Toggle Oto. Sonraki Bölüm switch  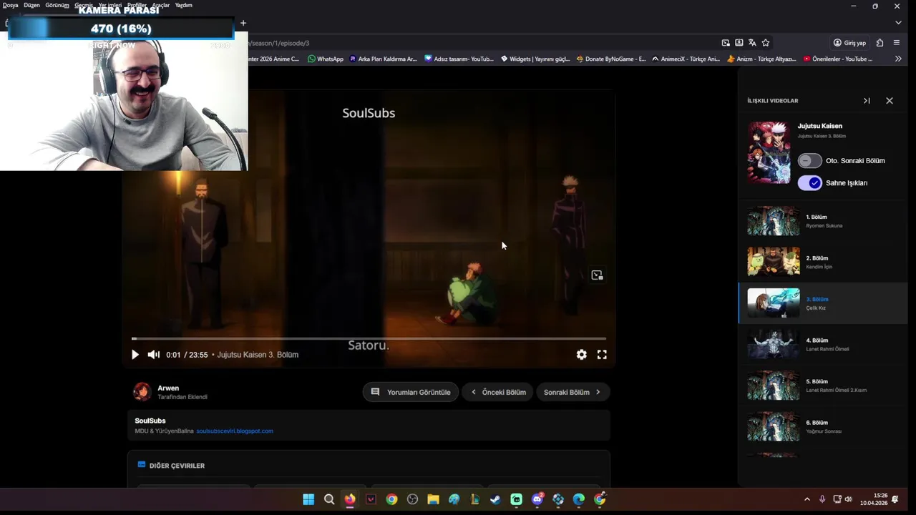click(x=810, y=161)
